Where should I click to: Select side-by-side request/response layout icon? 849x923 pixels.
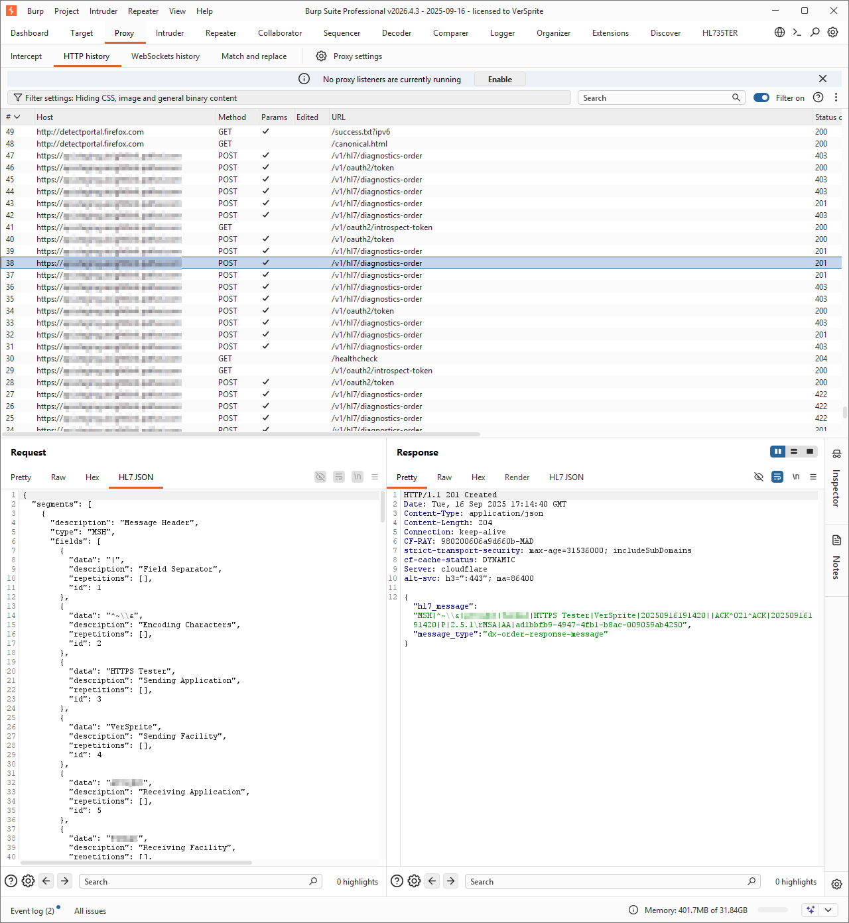(x=777, y=452)
